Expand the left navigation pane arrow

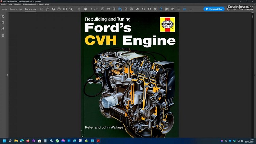7,75
